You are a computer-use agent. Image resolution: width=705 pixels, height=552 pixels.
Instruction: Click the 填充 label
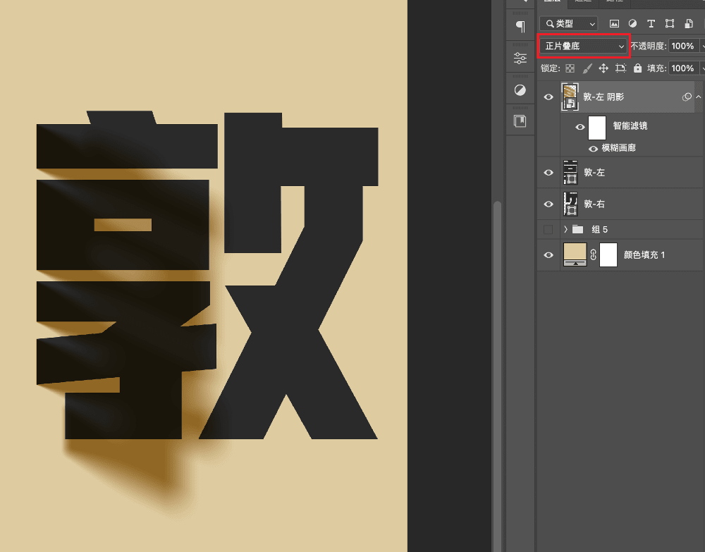[656, 68]
